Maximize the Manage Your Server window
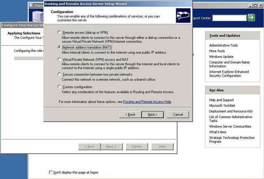 [x=255, y=5]
